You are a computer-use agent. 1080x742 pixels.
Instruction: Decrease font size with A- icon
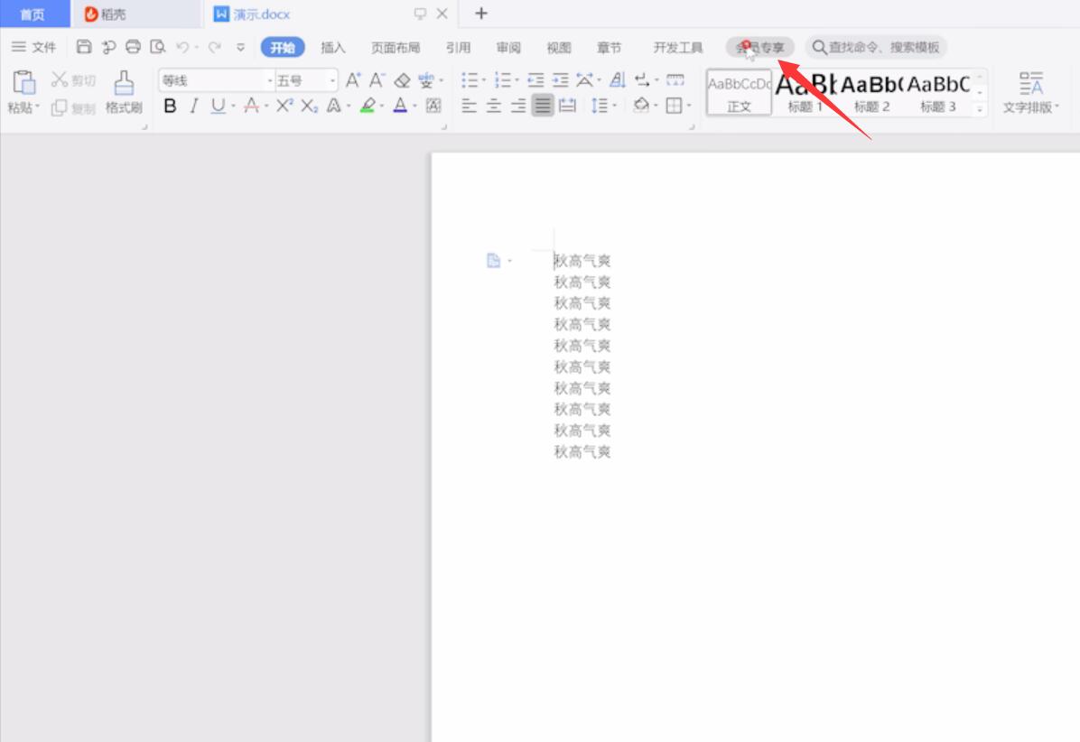pos(376,80)
